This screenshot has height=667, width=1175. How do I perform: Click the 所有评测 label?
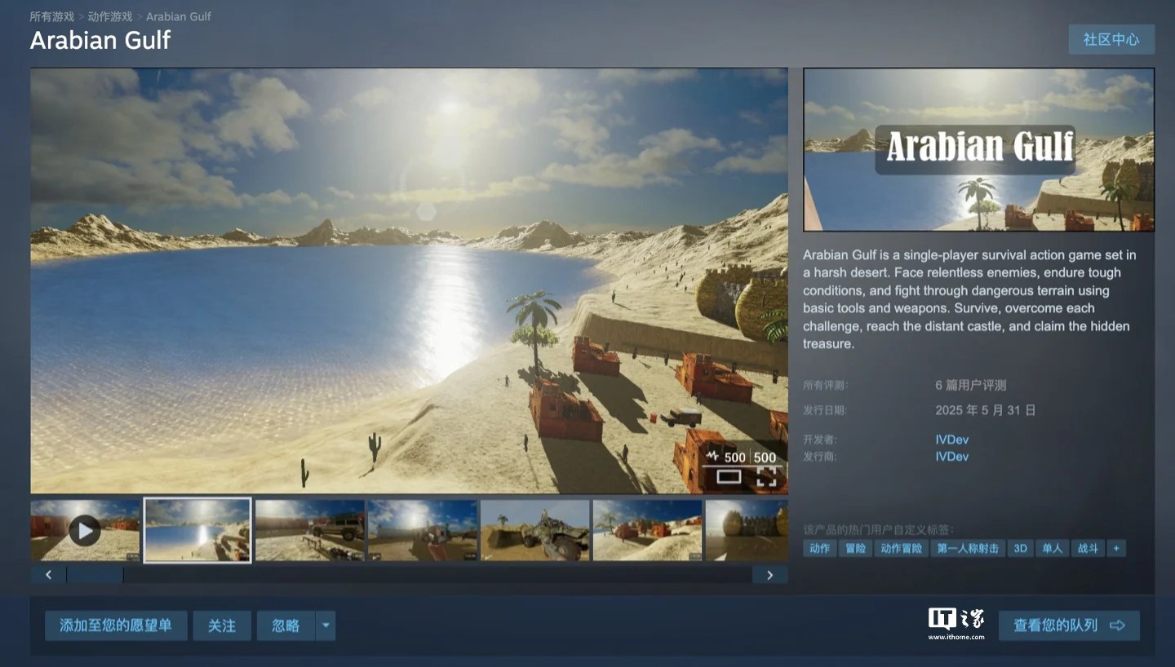pos(826,385)
